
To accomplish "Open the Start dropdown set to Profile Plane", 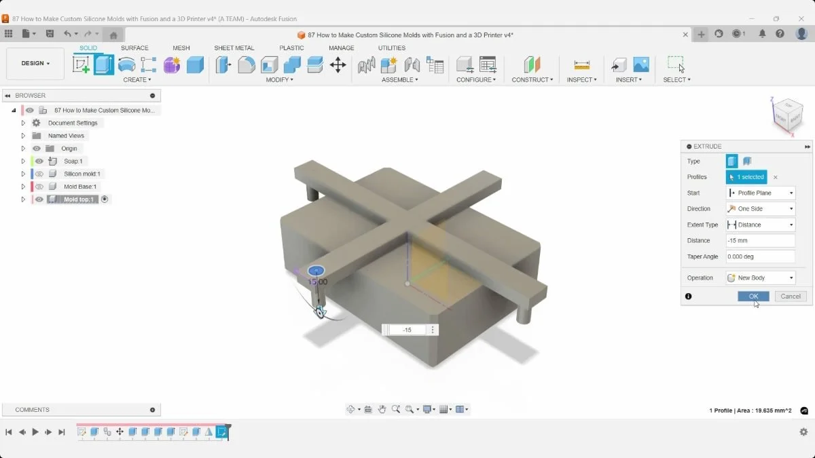I will (x=760, y=193).
